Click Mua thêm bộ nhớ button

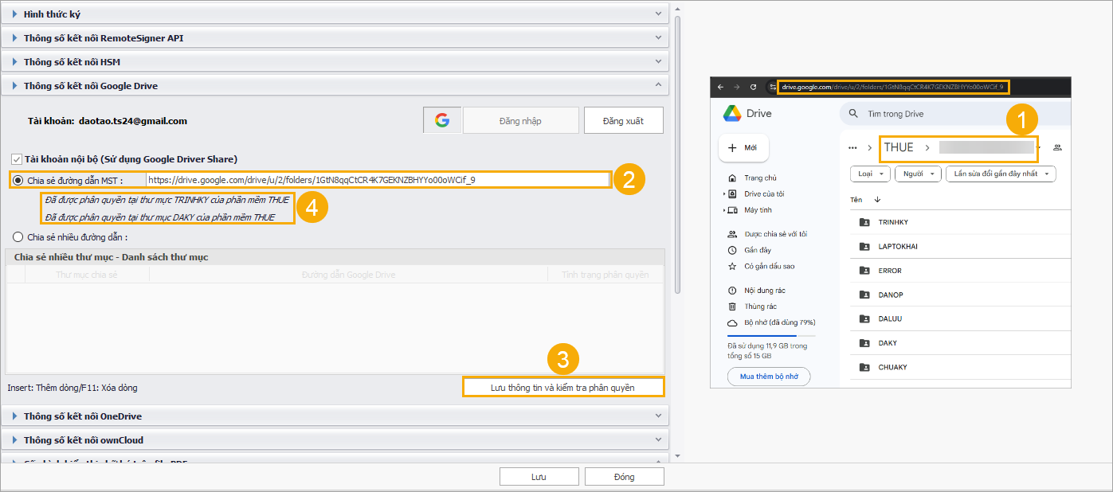tap(769, 377)
